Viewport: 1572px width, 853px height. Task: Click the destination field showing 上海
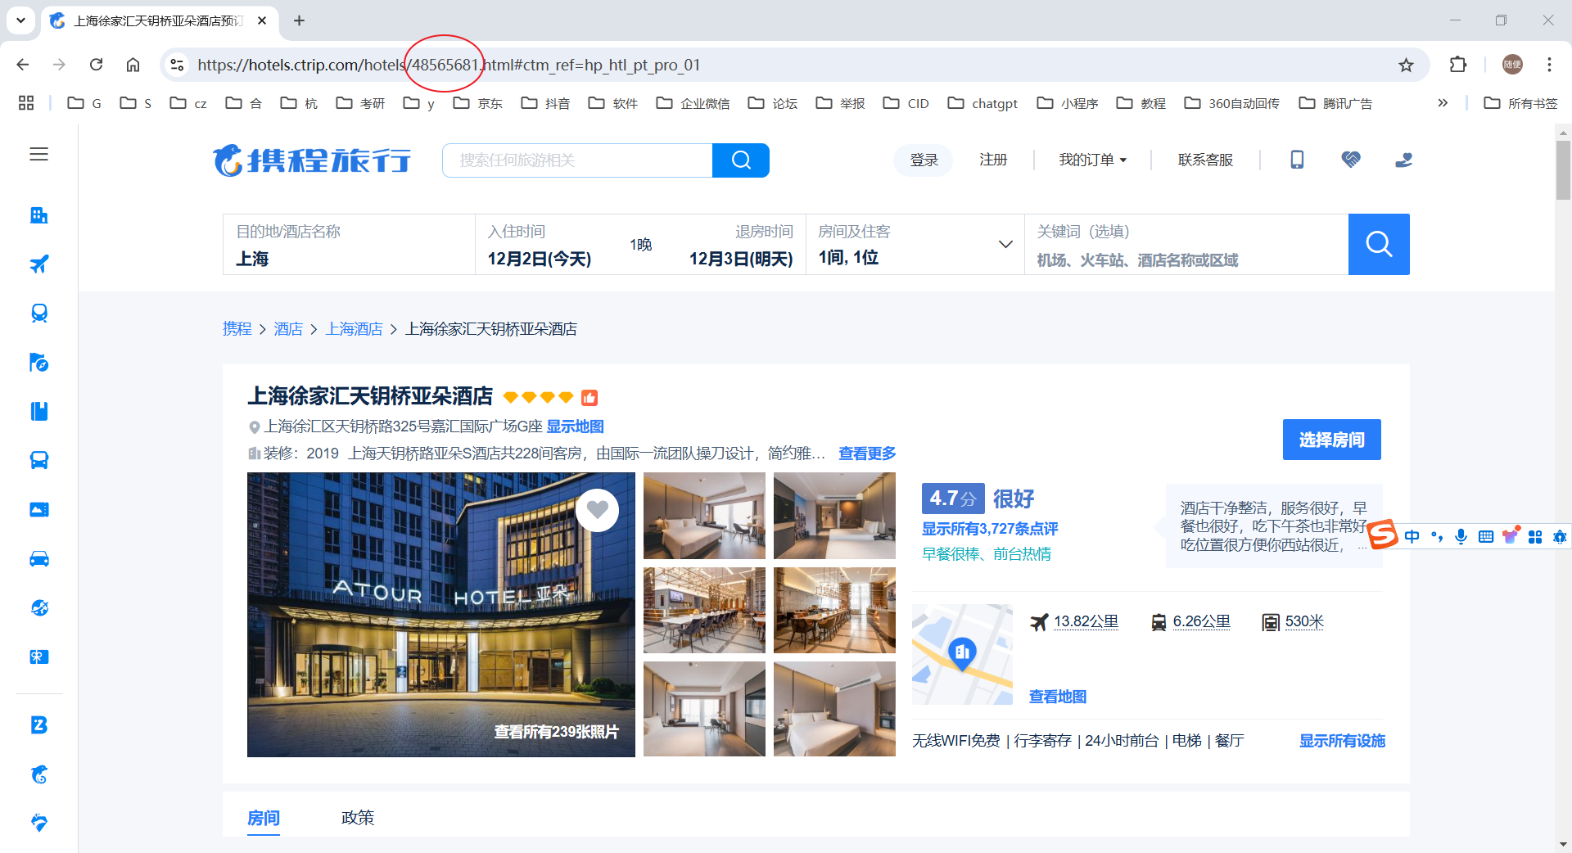coord(350,245)
